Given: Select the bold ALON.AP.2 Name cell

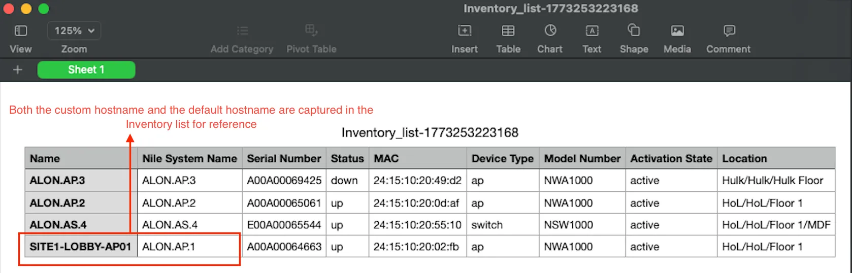Looking at the screenshot, I should 81,203.
